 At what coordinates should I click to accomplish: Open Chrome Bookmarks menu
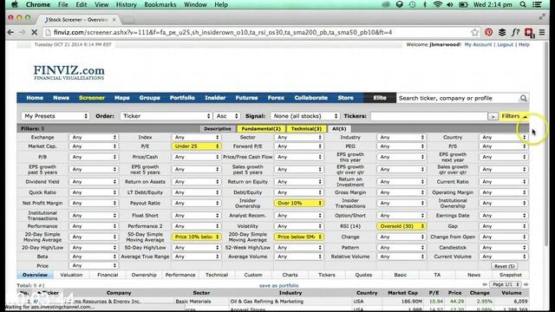160,4
